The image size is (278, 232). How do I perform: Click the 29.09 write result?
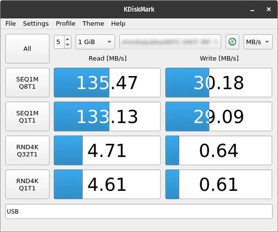coord(219,117)
